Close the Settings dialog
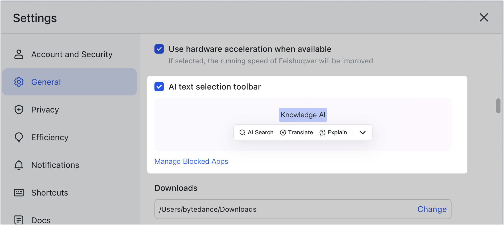This screenshot has width=504, height=225. (484, 17)
